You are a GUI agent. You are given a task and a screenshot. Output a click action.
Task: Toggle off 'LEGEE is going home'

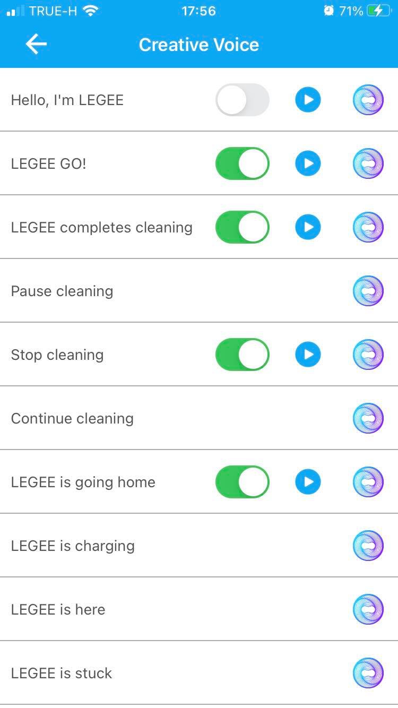coord(243,482)
